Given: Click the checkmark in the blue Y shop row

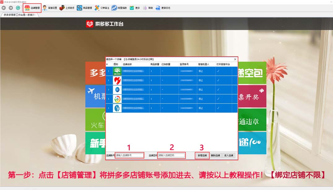Looking at the screenshot, I should click(x=218, y=108).
